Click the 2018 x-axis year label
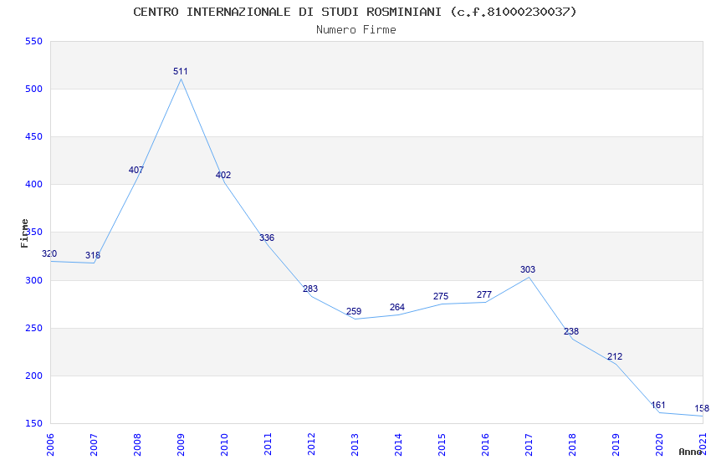Viewport: 711px width, 460px height. [572, 445]
